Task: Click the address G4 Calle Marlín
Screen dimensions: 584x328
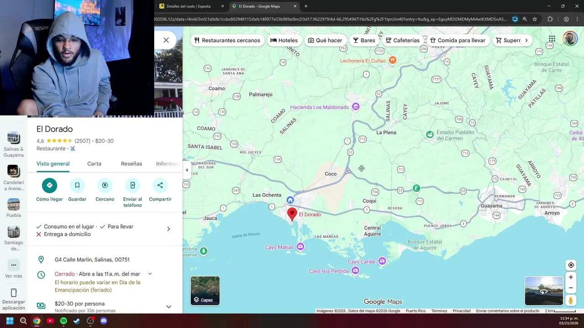Action: pos(92,260)
